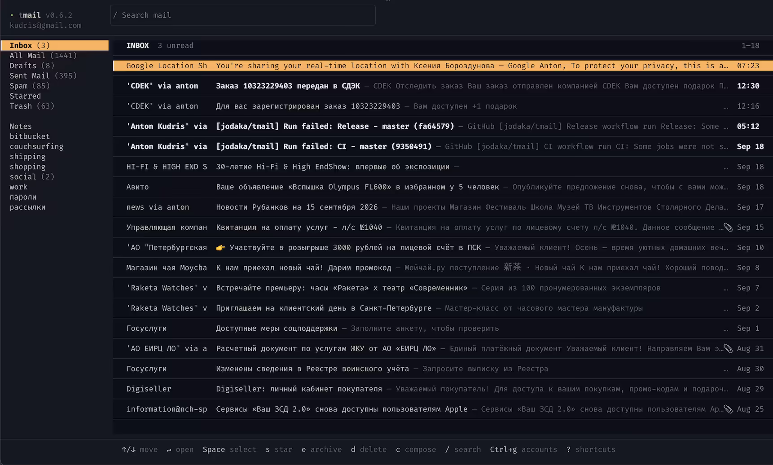Open the Starred folder
Screen dimensions: 773x465
tap(25, 96)
